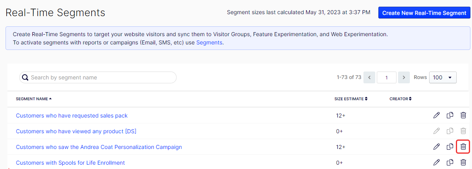
Task: Sort by Creator column
Action: coord(400,99)
